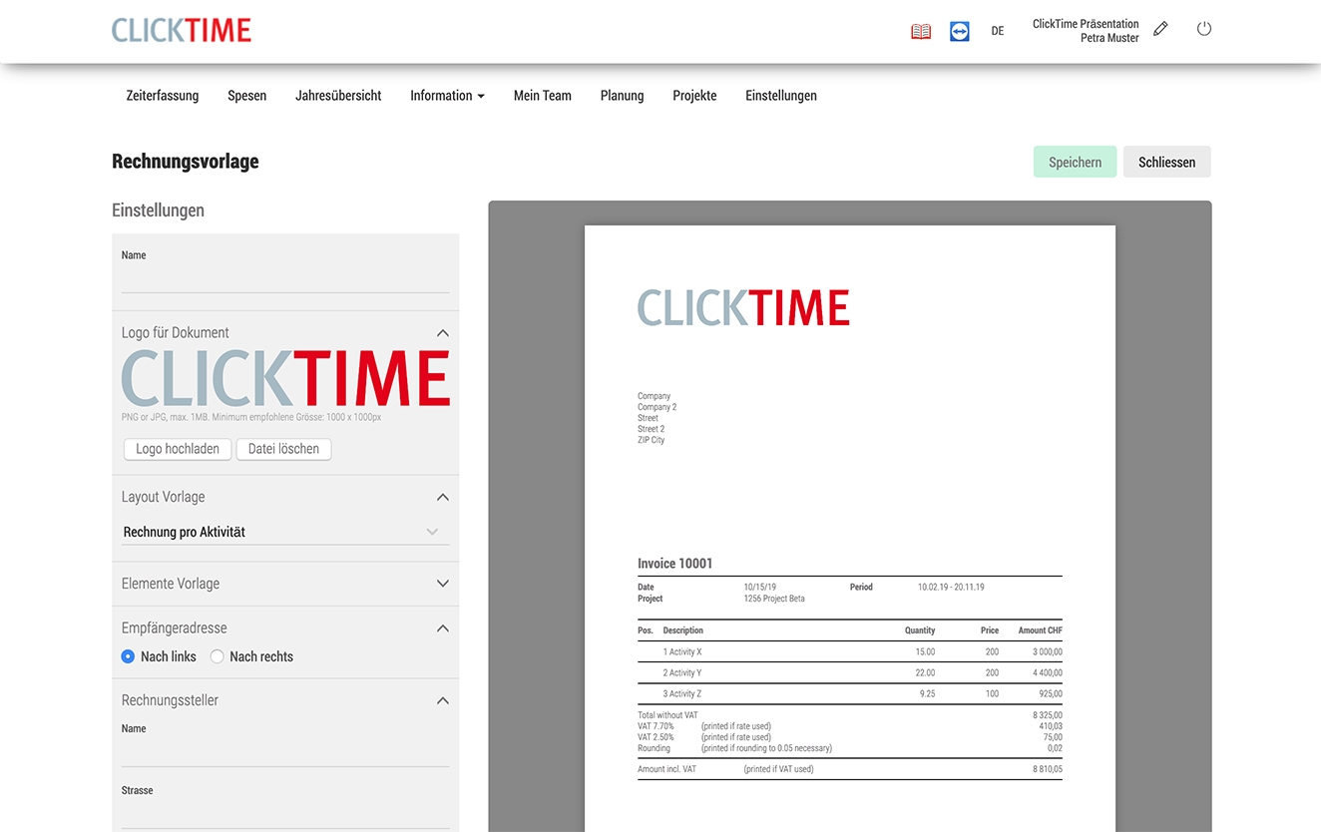Launch the TeamViewer remote support icon

(960, 31)
